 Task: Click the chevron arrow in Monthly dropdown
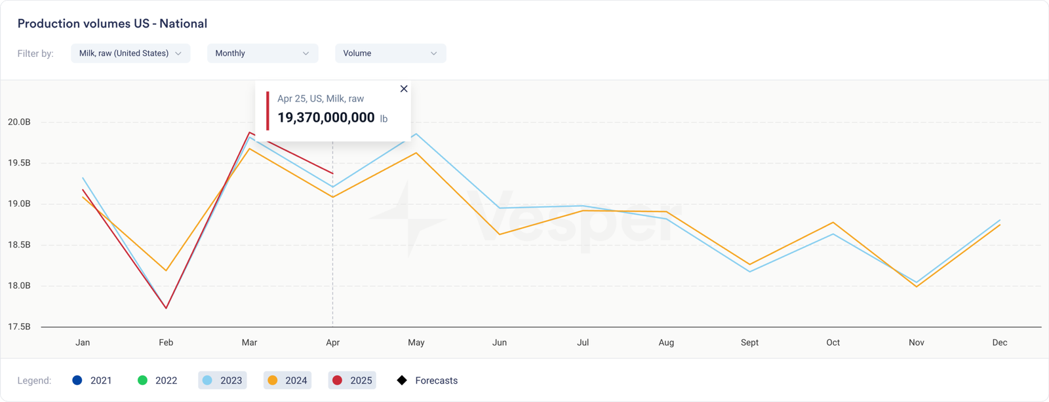pyautogui.click(x=306, y=54)
